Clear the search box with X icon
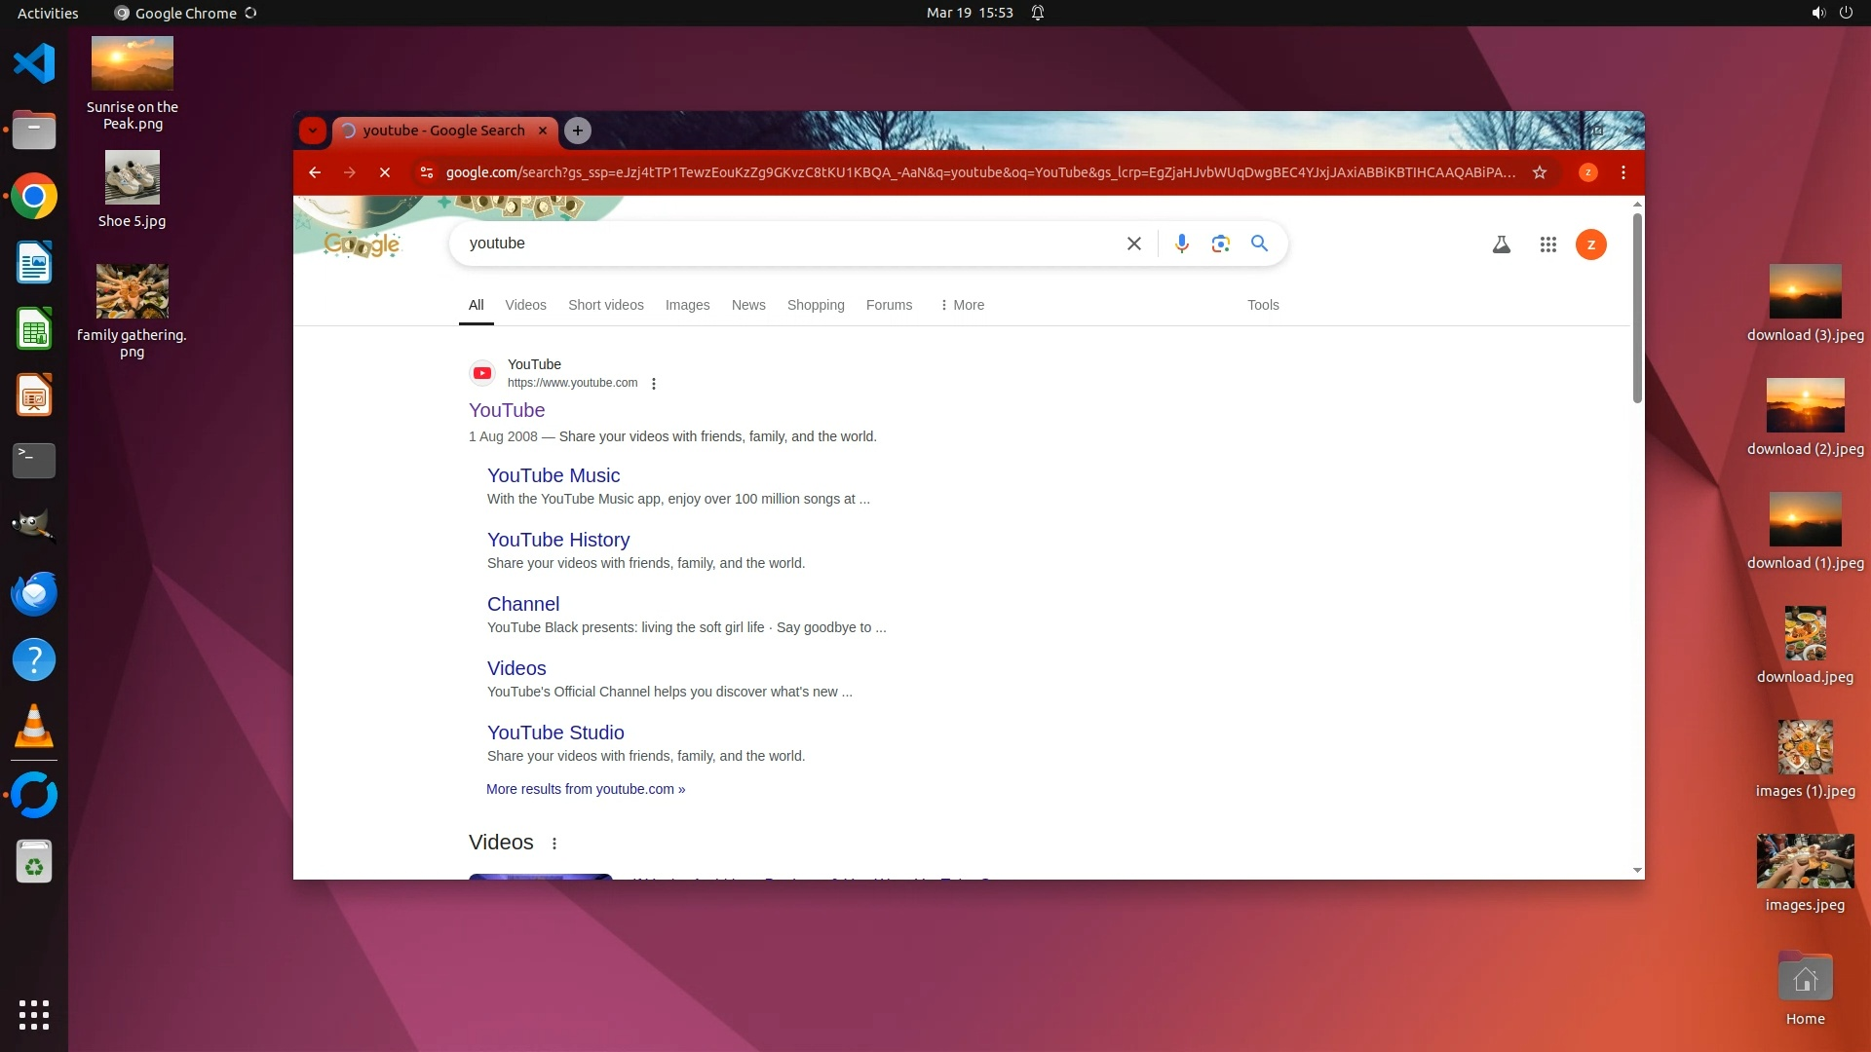 tap(1133, 244)
